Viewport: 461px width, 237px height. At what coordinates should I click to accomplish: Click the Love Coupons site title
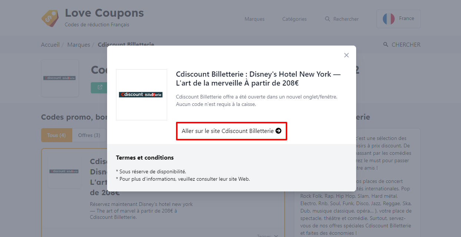(x=104, y=13)
